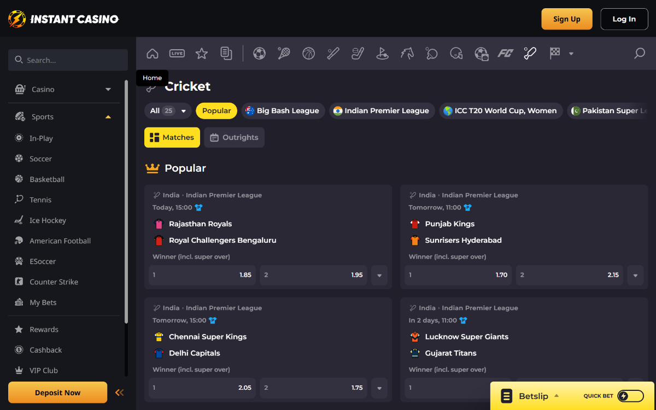Click the search magnifier in sports toolbar
This screenshot has width=656, height=410.
point(639,54)
